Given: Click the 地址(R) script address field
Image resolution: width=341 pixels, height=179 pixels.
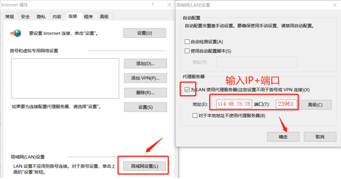Looking at the screenshot, I should point(257,62).
